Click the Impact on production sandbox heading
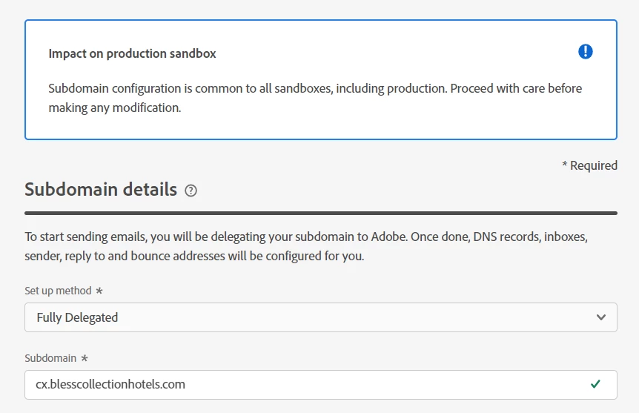This screenshot has height=413, width=639. [132, 53]
